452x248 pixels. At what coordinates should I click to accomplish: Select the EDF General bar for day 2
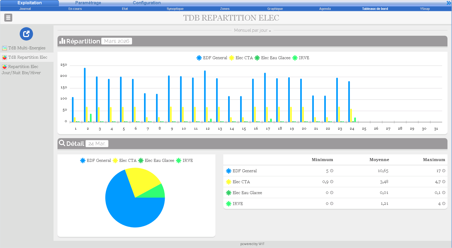pyautogui.click(x=85, y=95)
